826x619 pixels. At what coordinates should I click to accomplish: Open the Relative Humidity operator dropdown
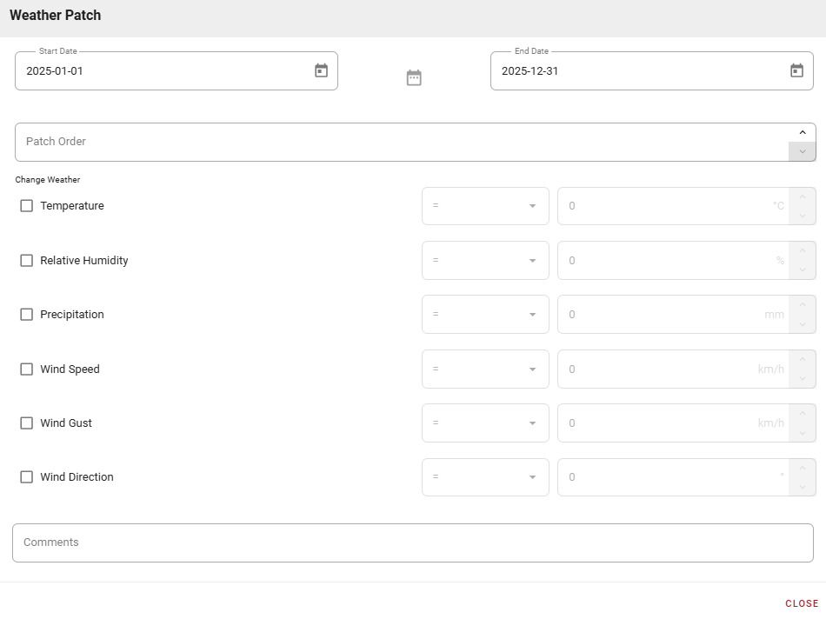point(485,261)
